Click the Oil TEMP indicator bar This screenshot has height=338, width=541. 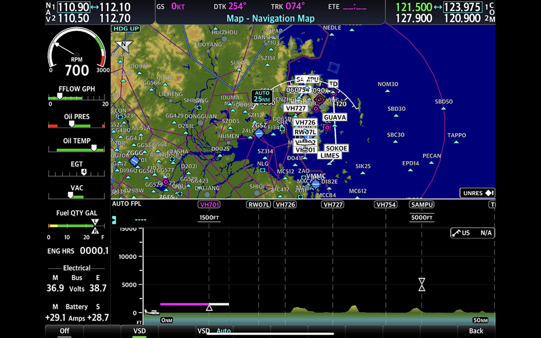click(x=76, y=149)
